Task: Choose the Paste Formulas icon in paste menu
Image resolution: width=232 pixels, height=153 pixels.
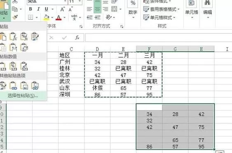Action: pyautogui.click(x=13, y=36)
